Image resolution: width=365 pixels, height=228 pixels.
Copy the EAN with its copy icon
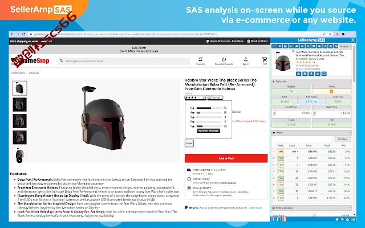pyautogui.click(x=297, y=69)
